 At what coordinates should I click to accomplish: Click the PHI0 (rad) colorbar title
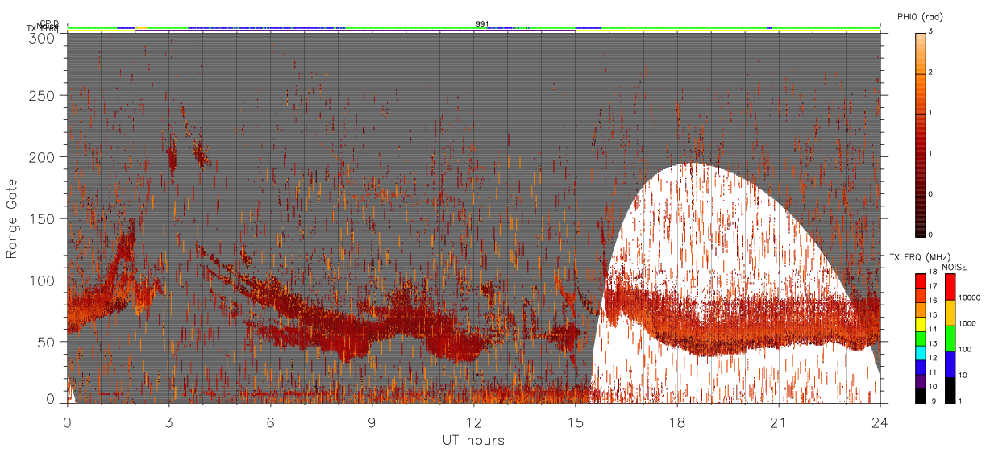click(x=920, y=16)
